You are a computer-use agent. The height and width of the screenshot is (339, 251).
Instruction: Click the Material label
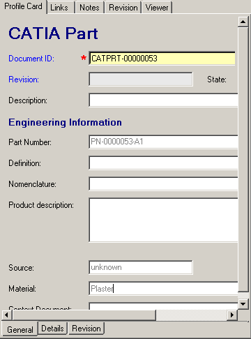tap(22, 289)
